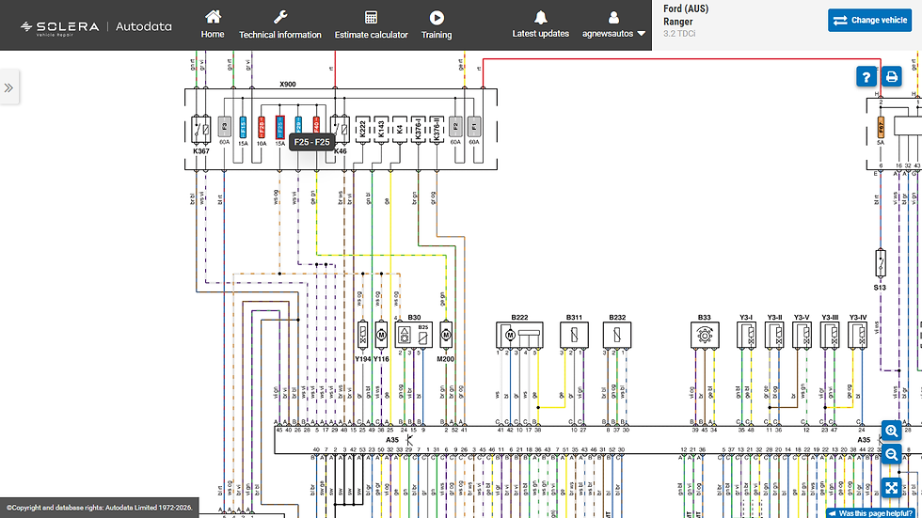
Task: Select switch S13 symbol
Action: tap(881, 263)
